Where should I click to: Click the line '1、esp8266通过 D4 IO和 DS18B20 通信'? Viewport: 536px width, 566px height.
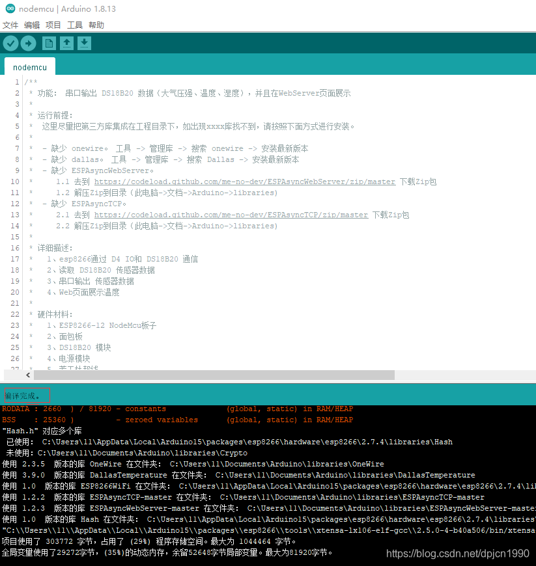(122, 259)
